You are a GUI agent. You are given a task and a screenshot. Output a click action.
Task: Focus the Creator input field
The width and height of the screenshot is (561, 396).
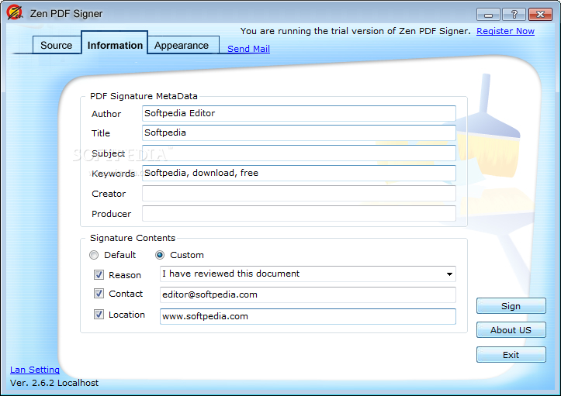299,194
